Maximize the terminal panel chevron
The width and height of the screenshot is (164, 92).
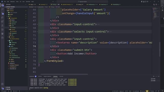(157, 76)
